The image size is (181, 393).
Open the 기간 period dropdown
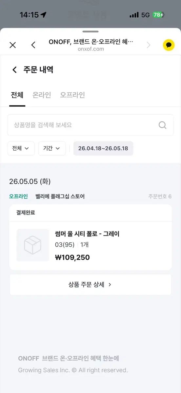pos(52,148)
